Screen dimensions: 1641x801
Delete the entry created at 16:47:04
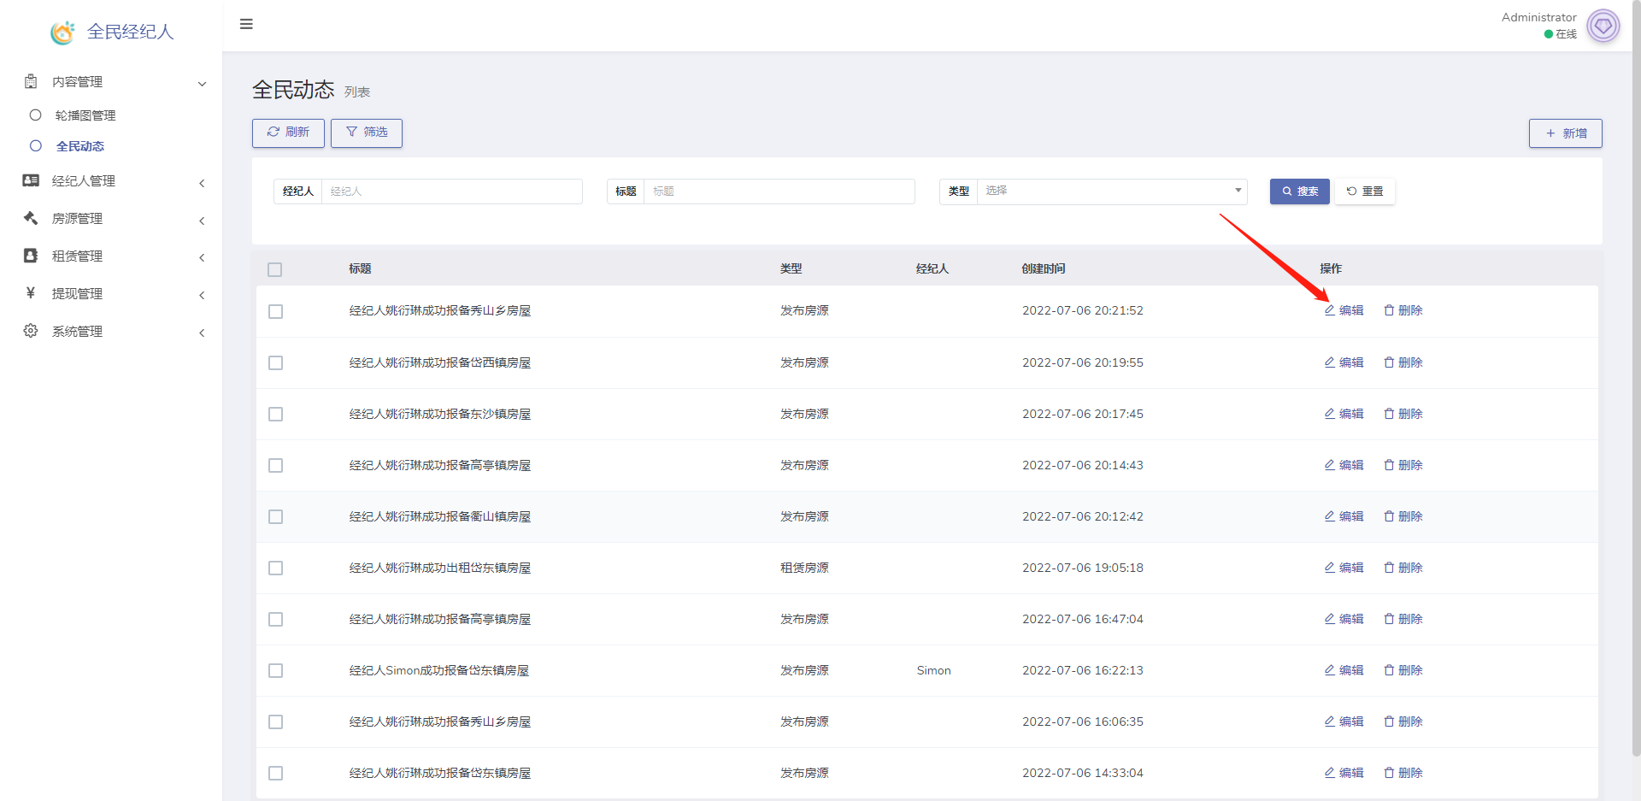[1403, 619]
